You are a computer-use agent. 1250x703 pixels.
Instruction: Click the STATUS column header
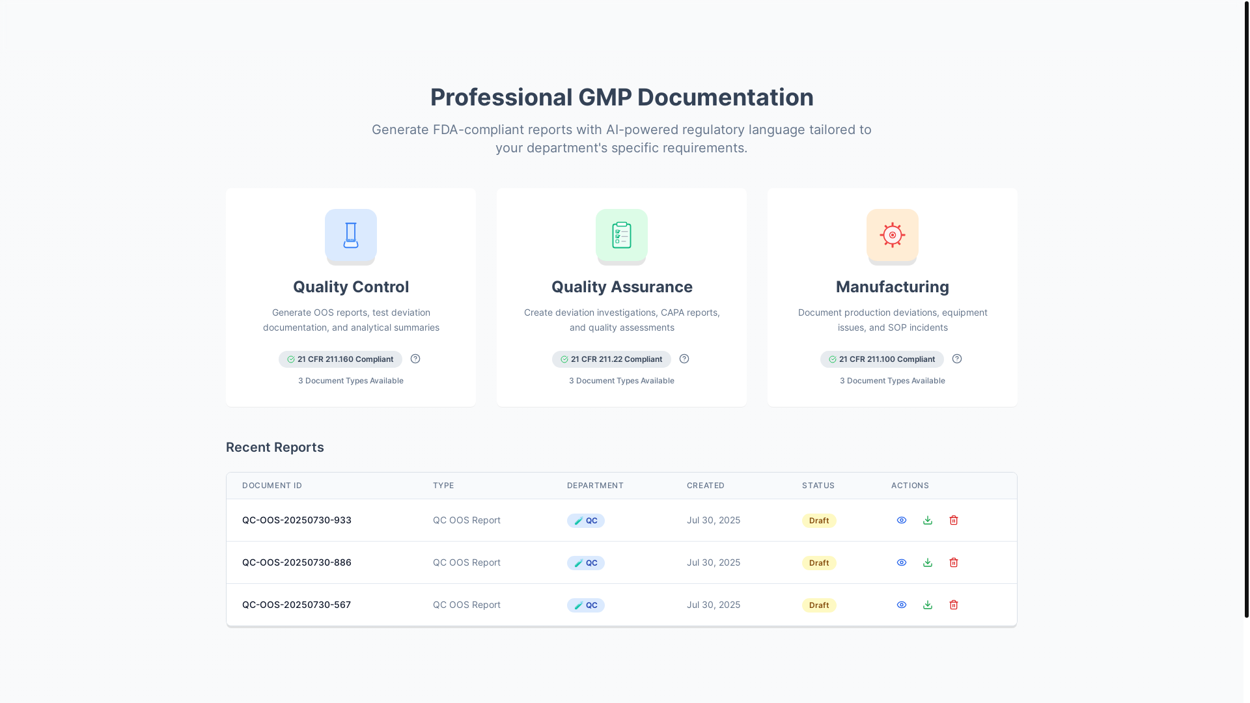[x=818, y=486]
